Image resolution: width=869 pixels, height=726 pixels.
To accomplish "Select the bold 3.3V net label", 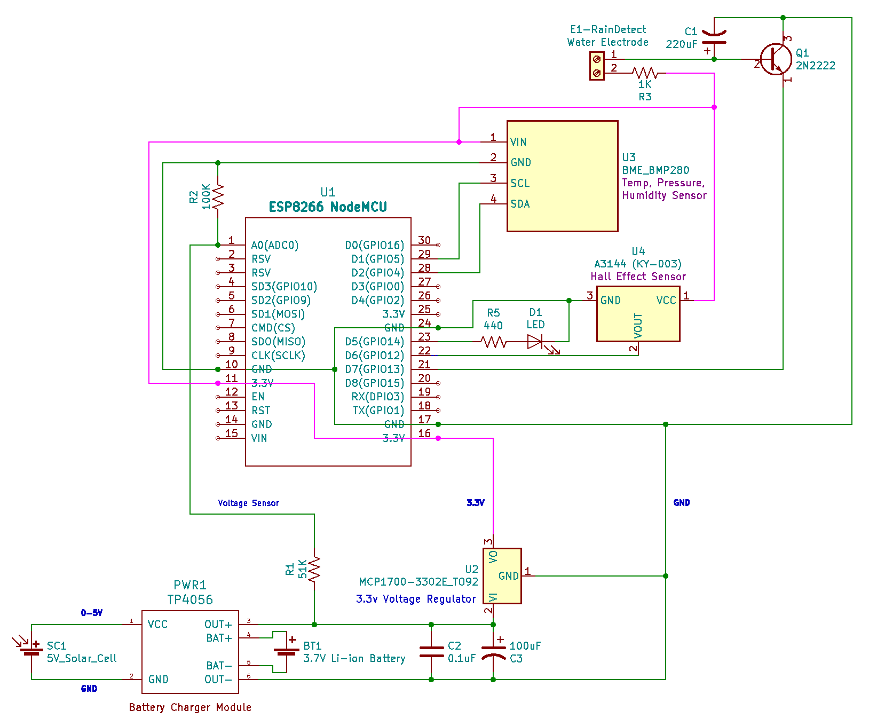I will (476, 503).
